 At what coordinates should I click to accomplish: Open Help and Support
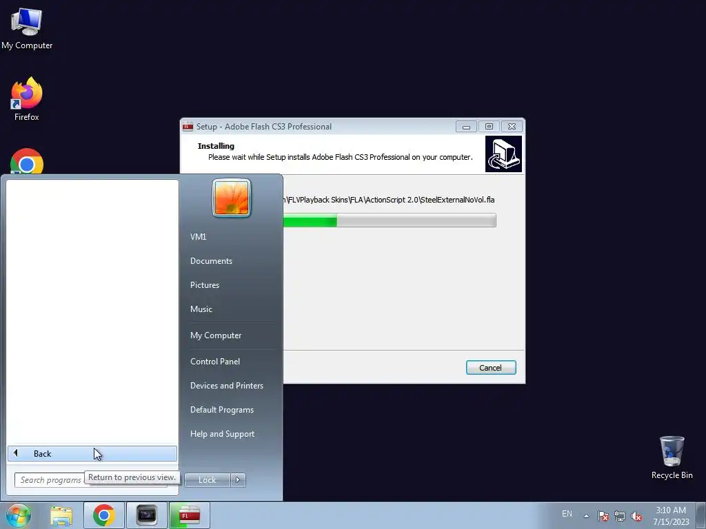click(x=223, y=434)
